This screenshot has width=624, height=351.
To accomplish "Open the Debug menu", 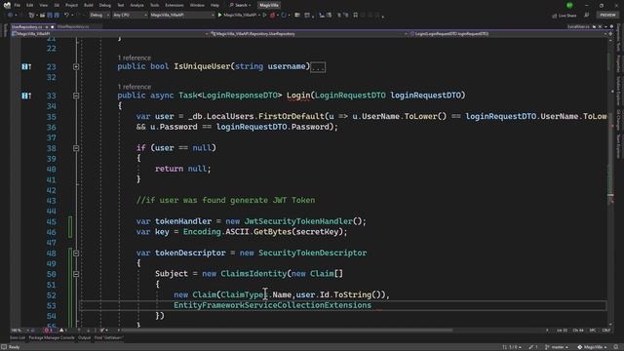I will coord(105,5).
